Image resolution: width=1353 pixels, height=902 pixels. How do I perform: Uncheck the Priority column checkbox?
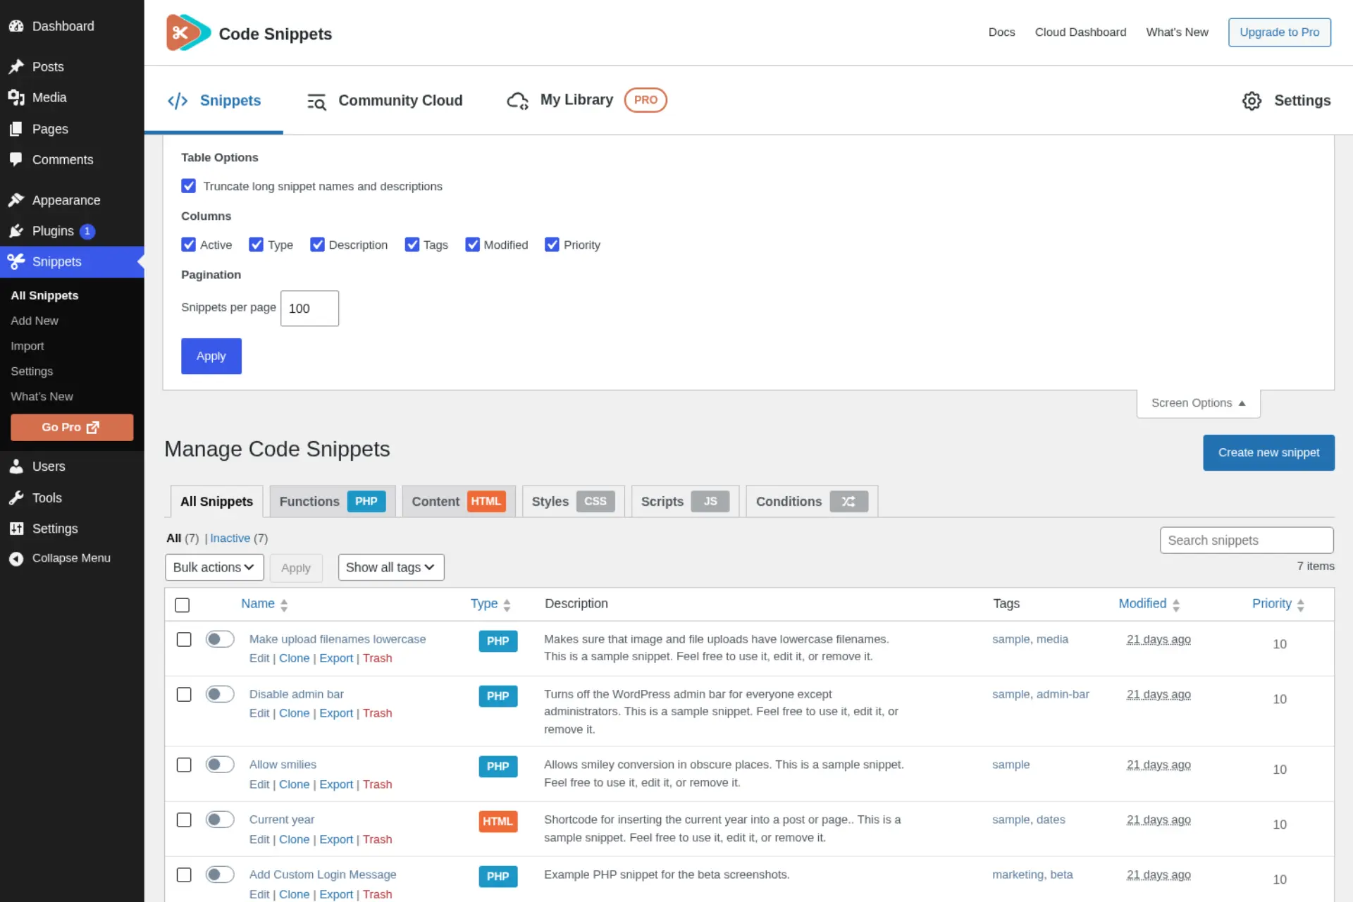[x=552, y=245]
